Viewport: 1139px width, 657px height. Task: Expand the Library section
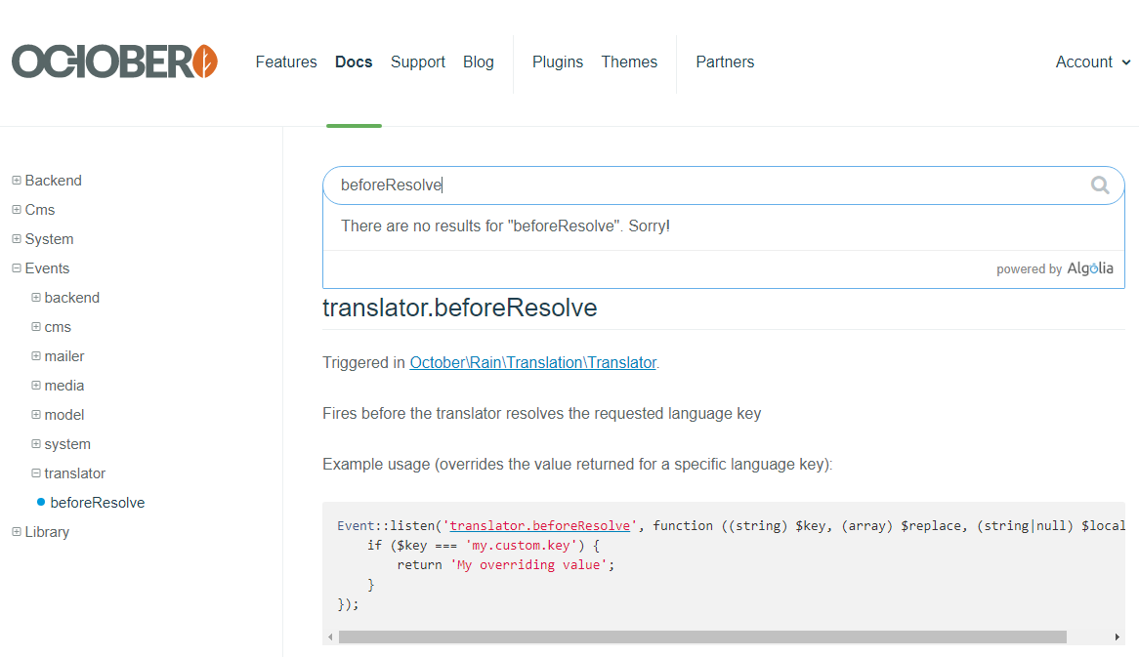[15, 531]
